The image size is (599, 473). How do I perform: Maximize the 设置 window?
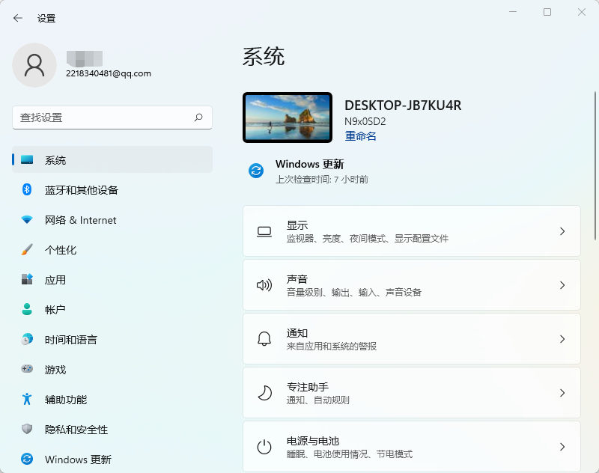click(547, 12)
